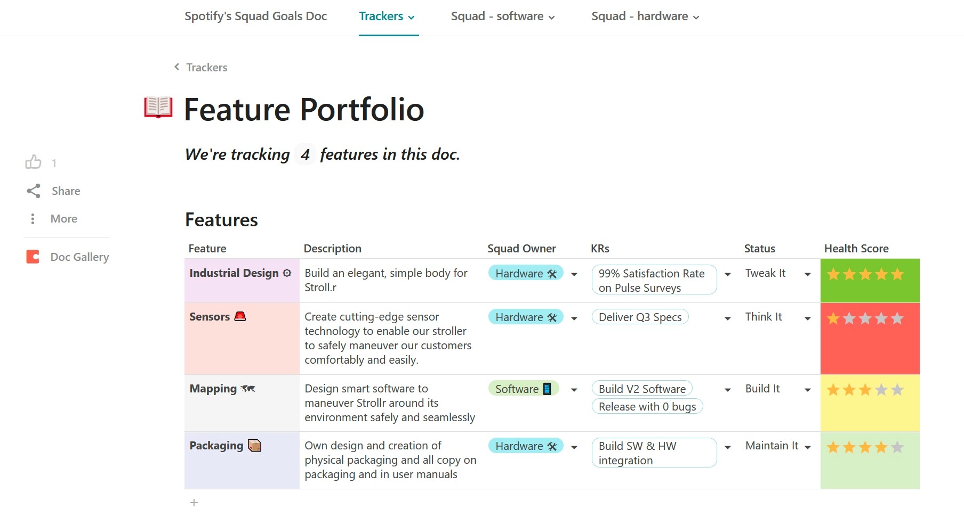Open the KRs dropdown for Sensors
The width and height of the screenshot is (964, 525).
coord(727,318)
